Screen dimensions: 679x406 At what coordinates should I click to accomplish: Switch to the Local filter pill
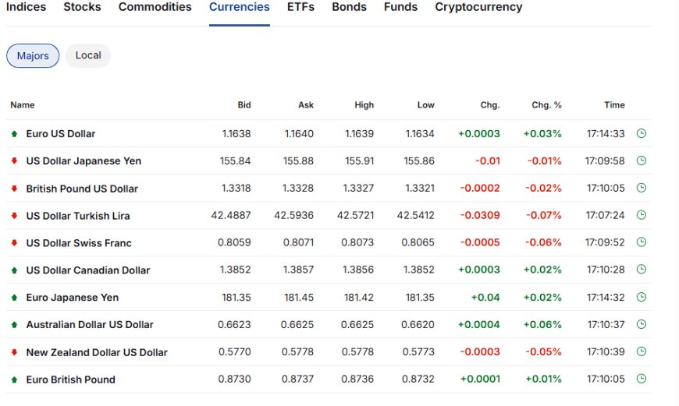tap(88, 55)
